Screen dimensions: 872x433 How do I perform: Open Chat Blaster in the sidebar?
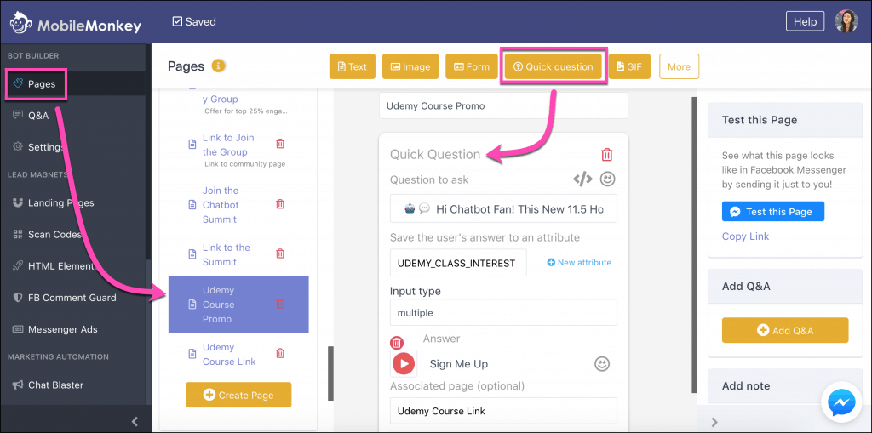coord(55,385)
